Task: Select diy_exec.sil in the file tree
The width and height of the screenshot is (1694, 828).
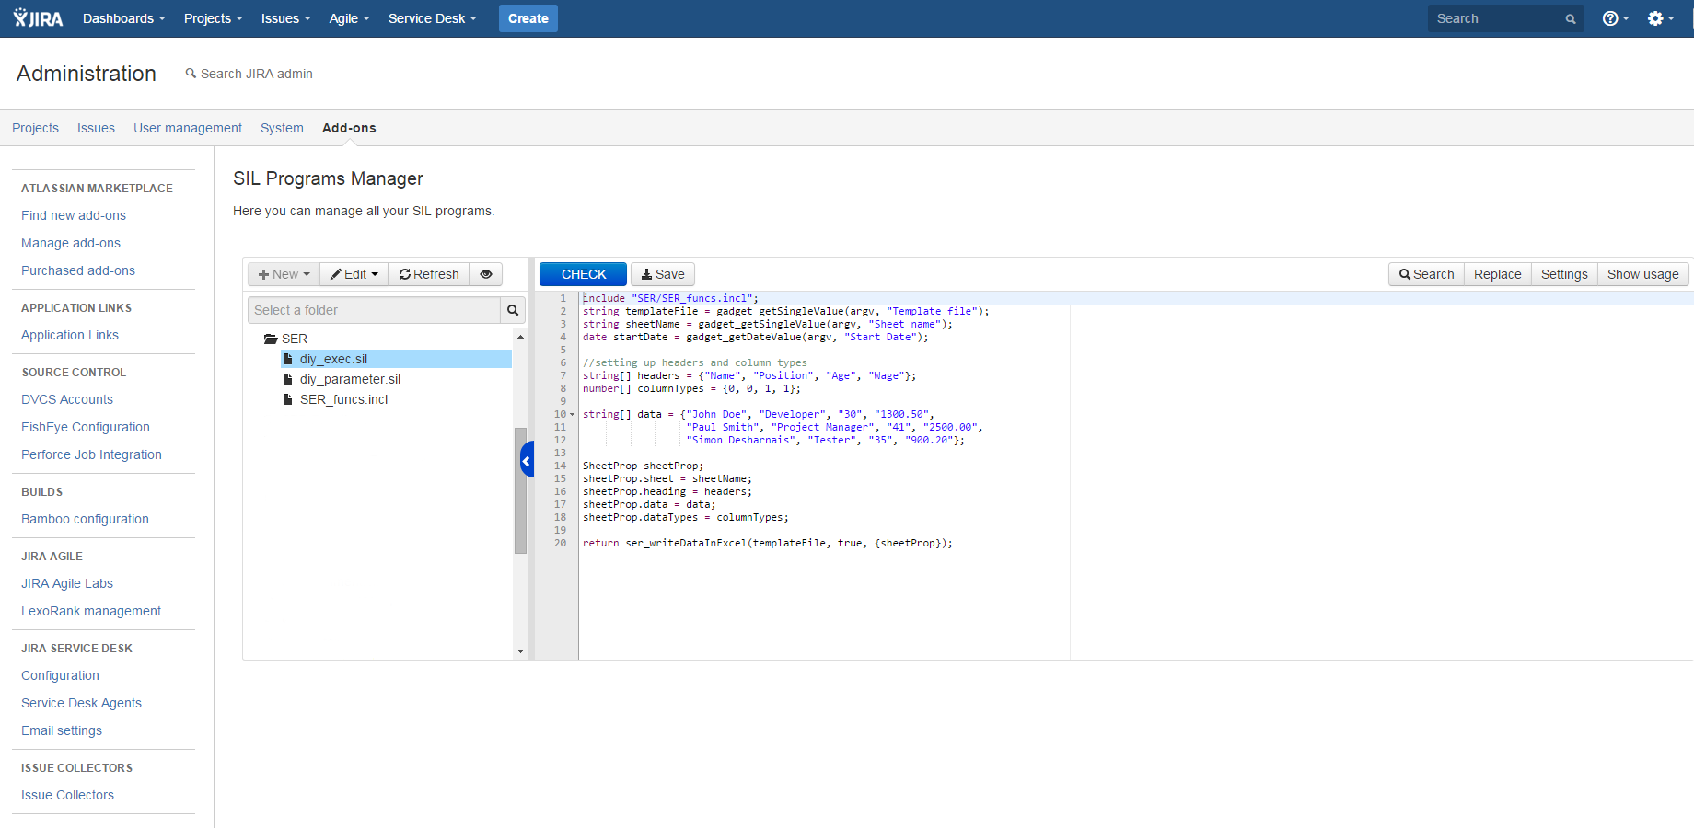Action: click(396, 359)
